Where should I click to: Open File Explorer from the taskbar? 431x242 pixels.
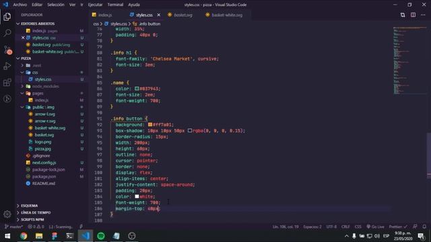(x=39, y=236)
